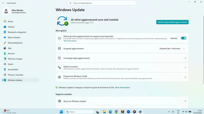Screen dimensions: 204x114
Task: Click the Giochi controller icon
Action: 5,64
